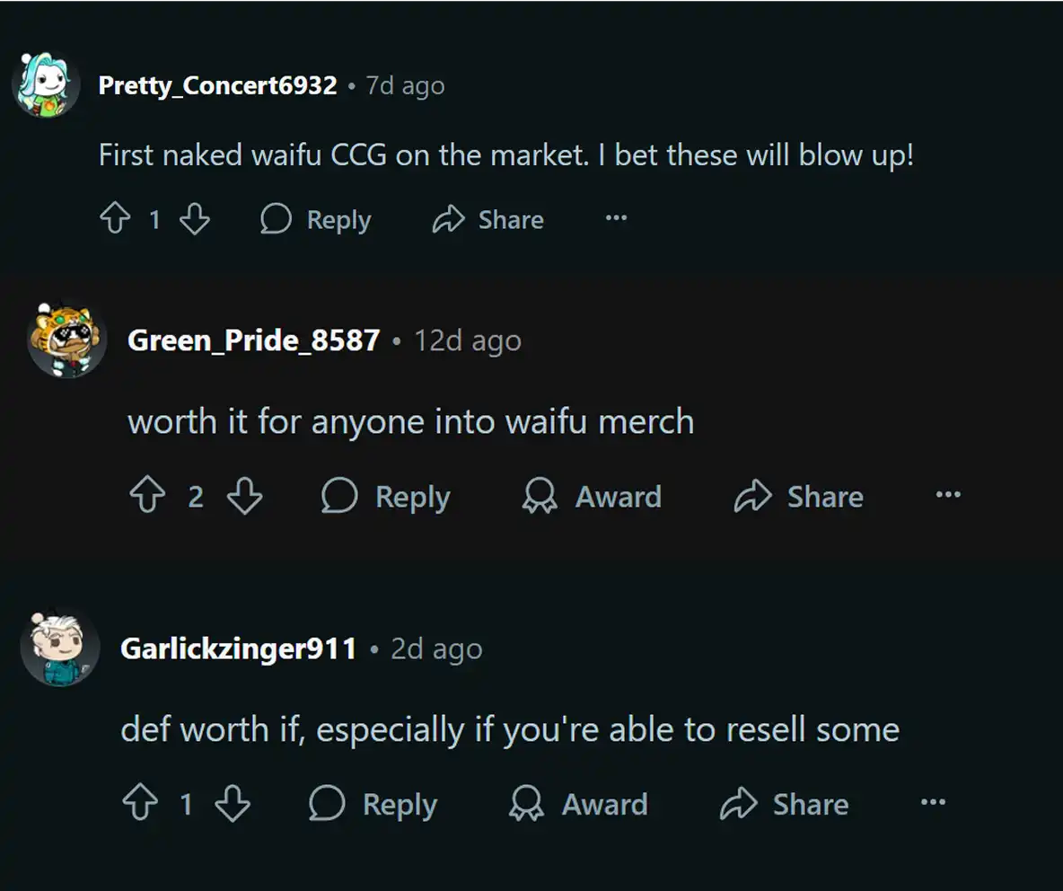Select Reply on Green_Pride_8587's comment
This screenshot has height=891, width=1063.
tap(386, 496)
